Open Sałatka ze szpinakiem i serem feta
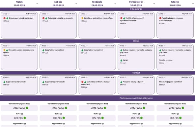Screen dimensions: 195x127 click(98, 18)
